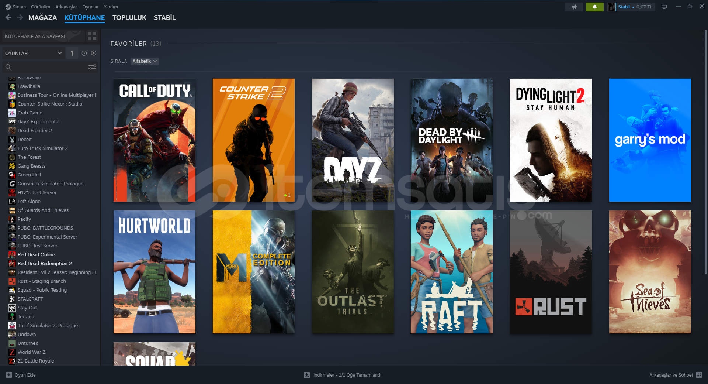Expand the OYUNLAR category dropdown

point(34,53)
